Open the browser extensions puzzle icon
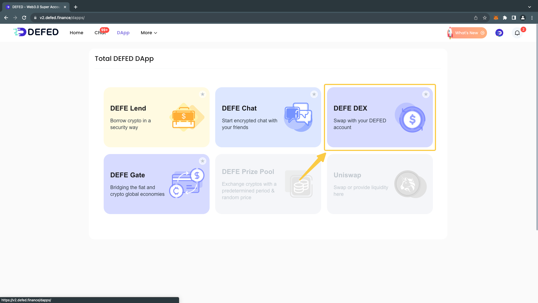Image resolution: width=538 pixels, height=303 pixels. coord(505,18)
